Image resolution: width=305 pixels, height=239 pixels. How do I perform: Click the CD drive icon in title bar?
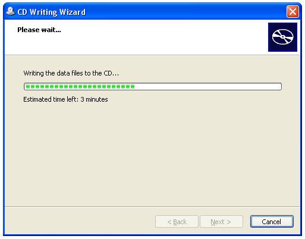[10, 11]
